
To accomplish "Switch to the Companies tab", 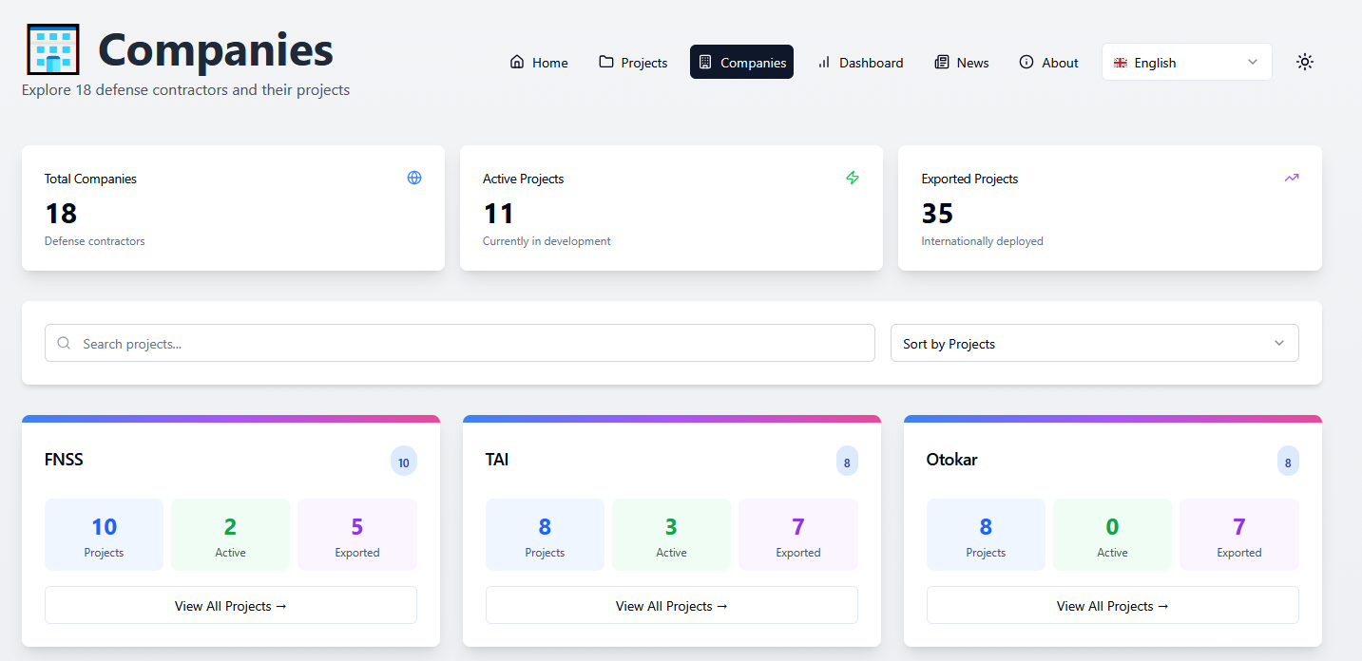I will tap(741, 62).
